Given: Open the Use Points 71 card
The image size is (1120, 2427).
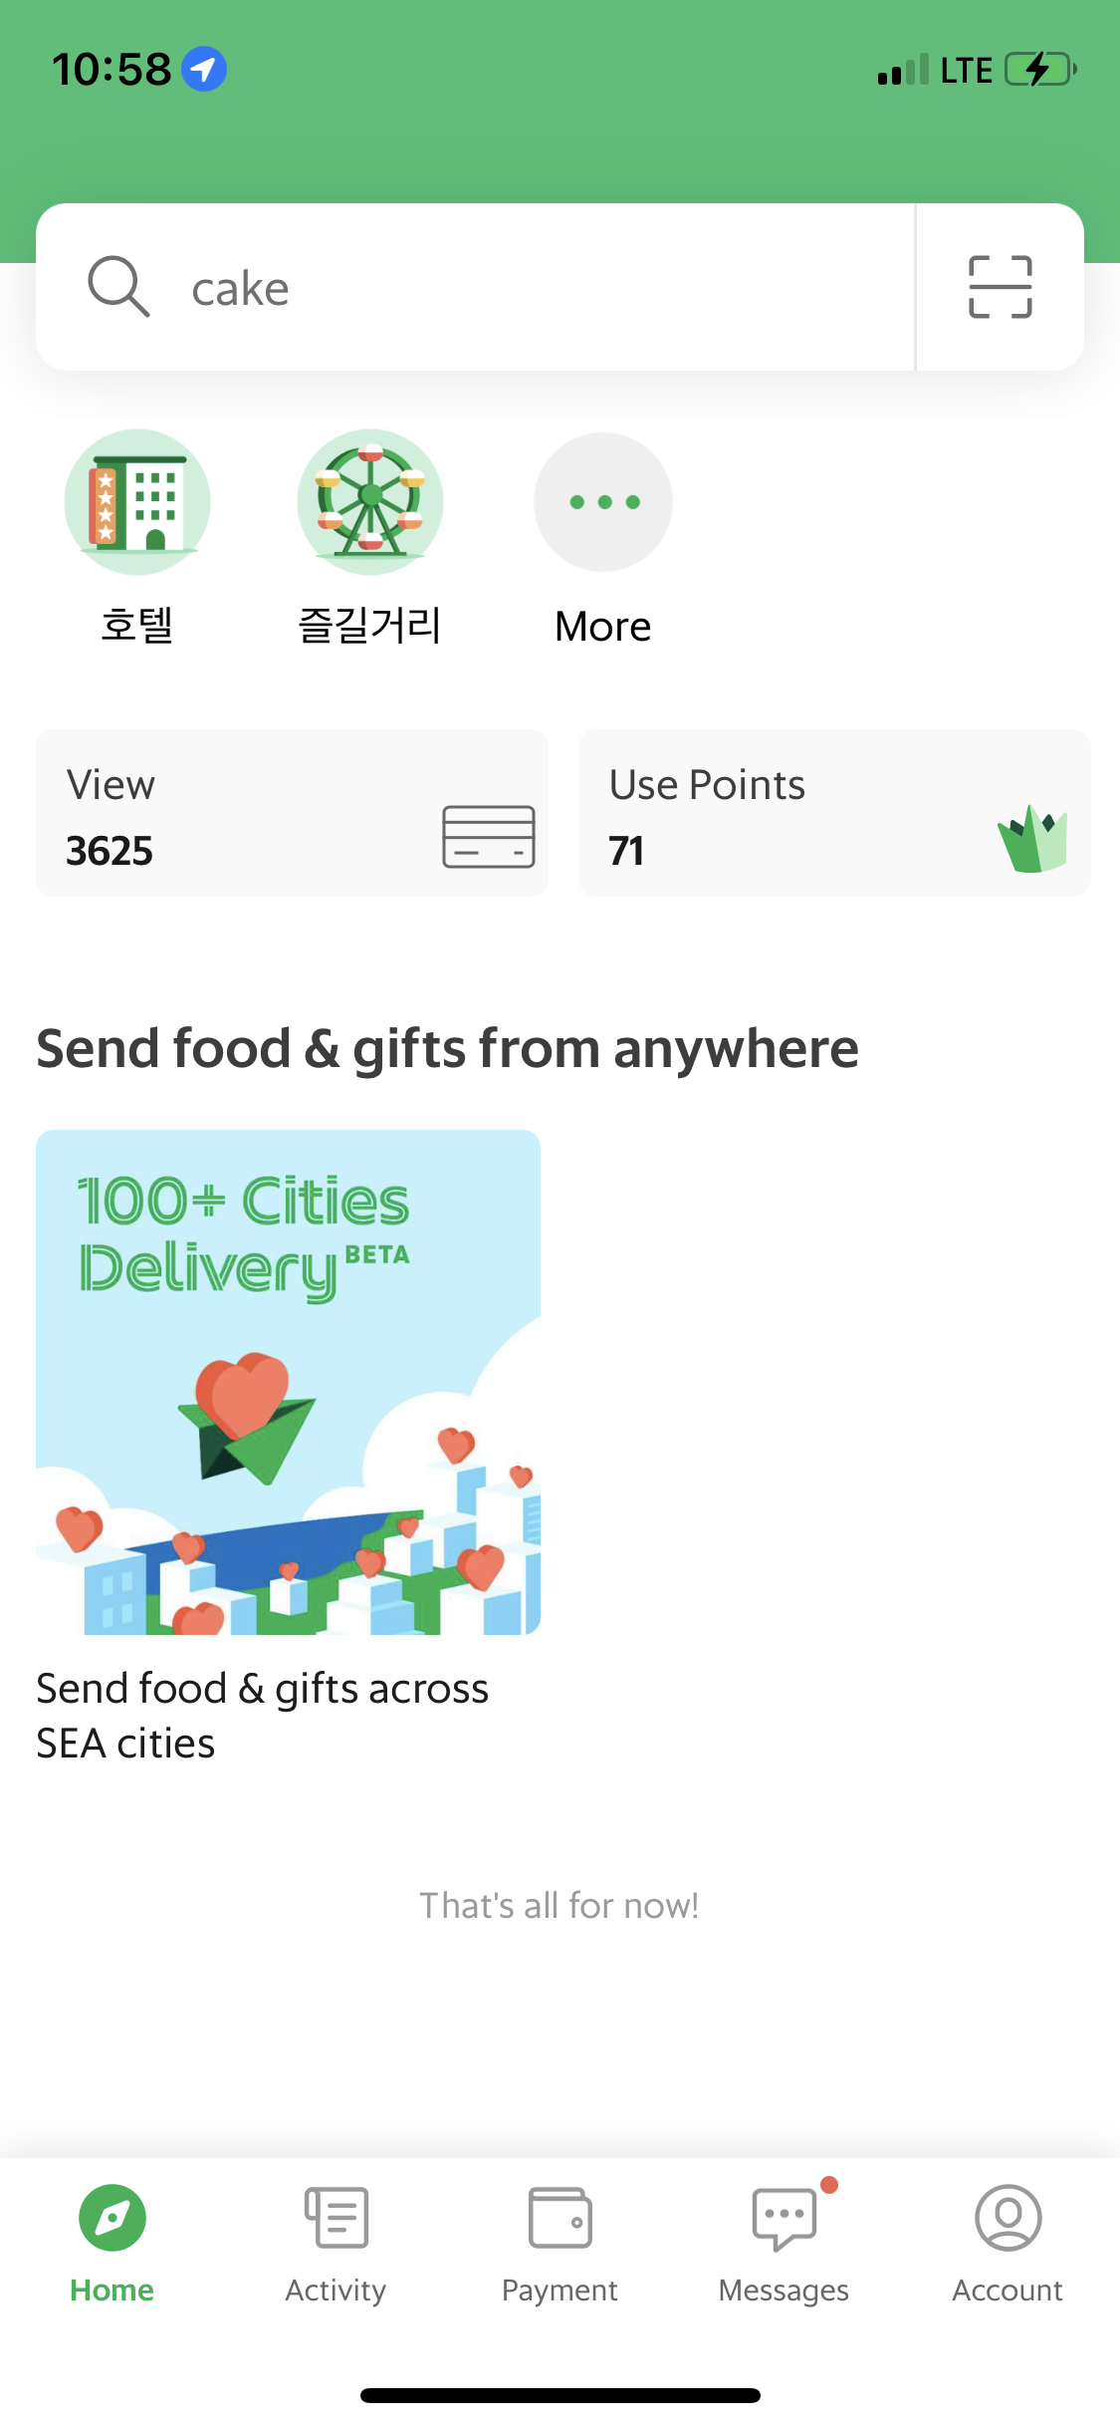Looking at the screenshot, I should 834,813.
